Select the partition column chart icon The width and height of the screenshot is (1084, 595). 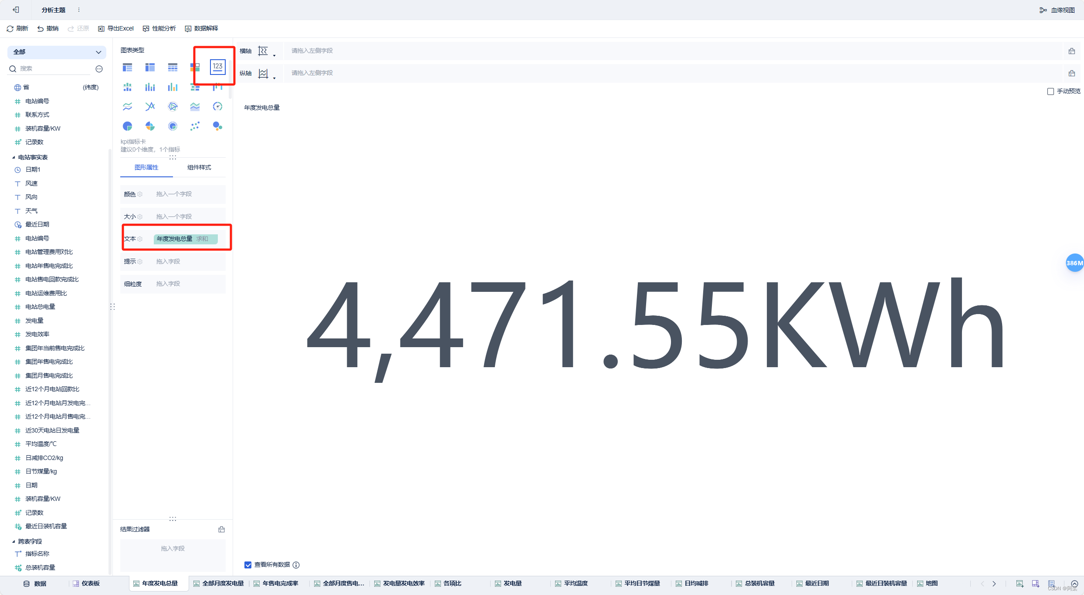[127, 87]
